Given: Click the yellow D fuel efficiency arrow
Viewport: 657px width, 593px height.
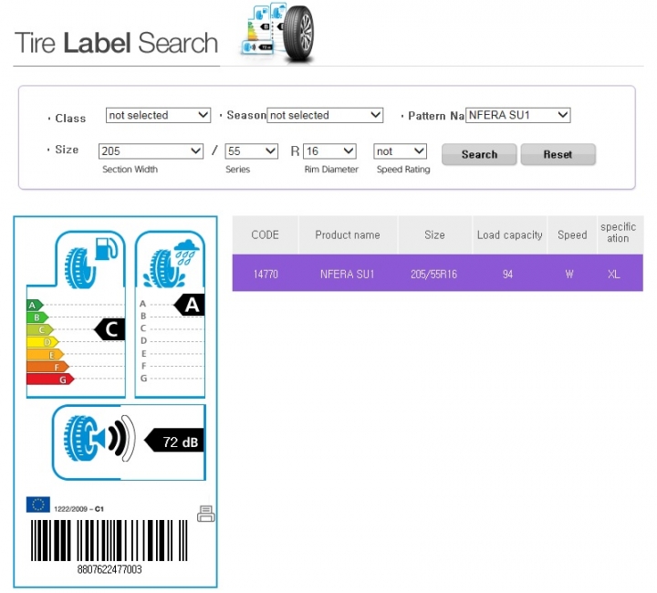Looking at the screenshot, I should pyautogui.click(x=43, y=342).
